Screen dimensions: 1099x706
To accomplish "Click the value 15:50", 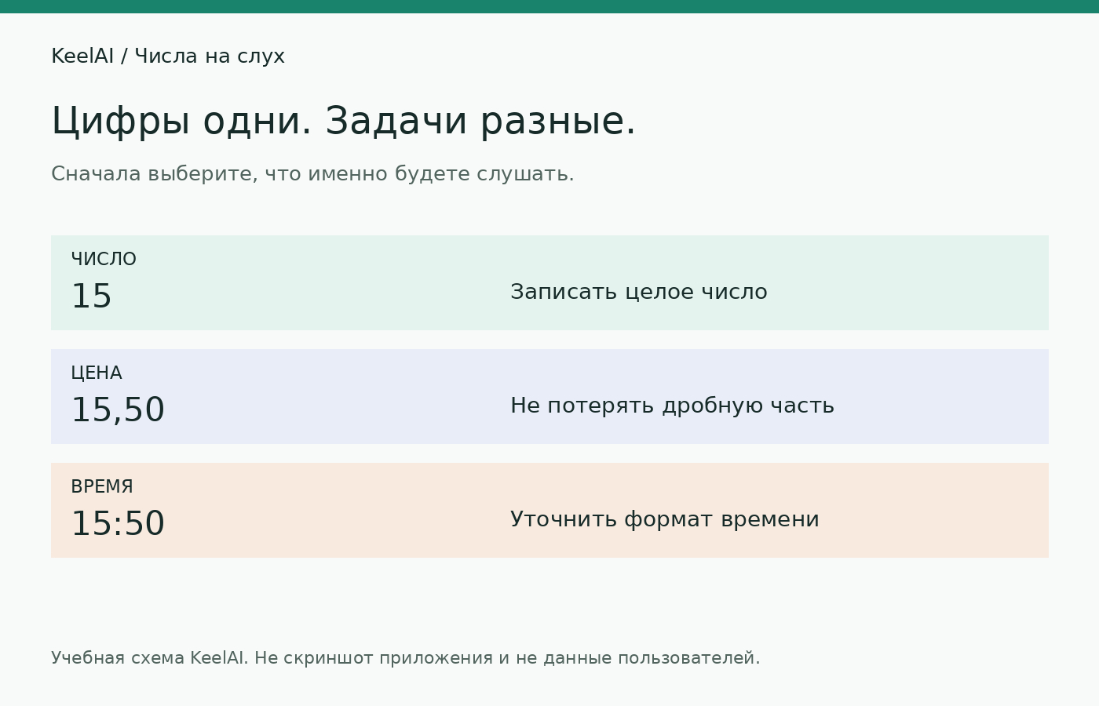I will point(118,524).
